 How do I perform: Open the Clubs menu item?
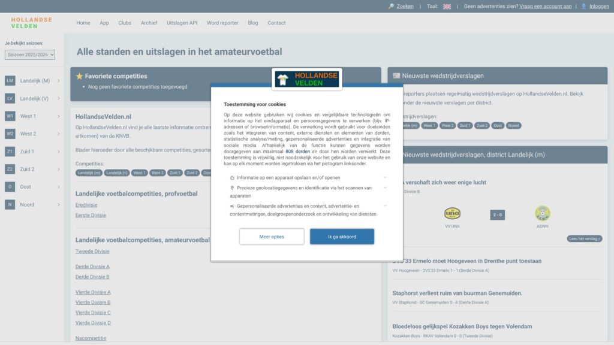click(125, 23)
